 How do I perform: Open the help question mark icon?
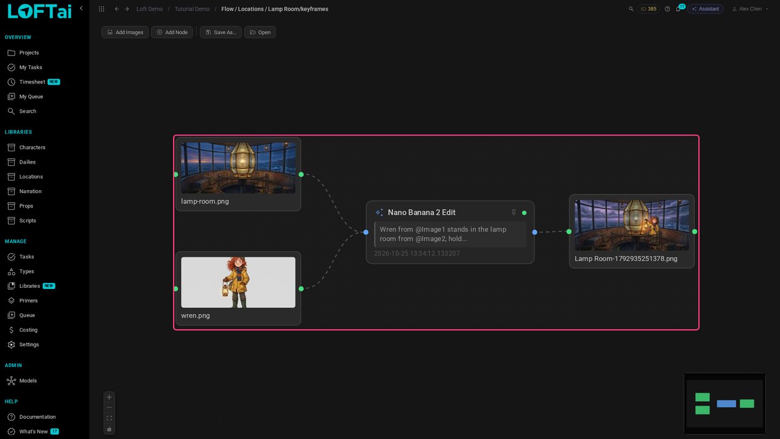[x=667, y=9]
